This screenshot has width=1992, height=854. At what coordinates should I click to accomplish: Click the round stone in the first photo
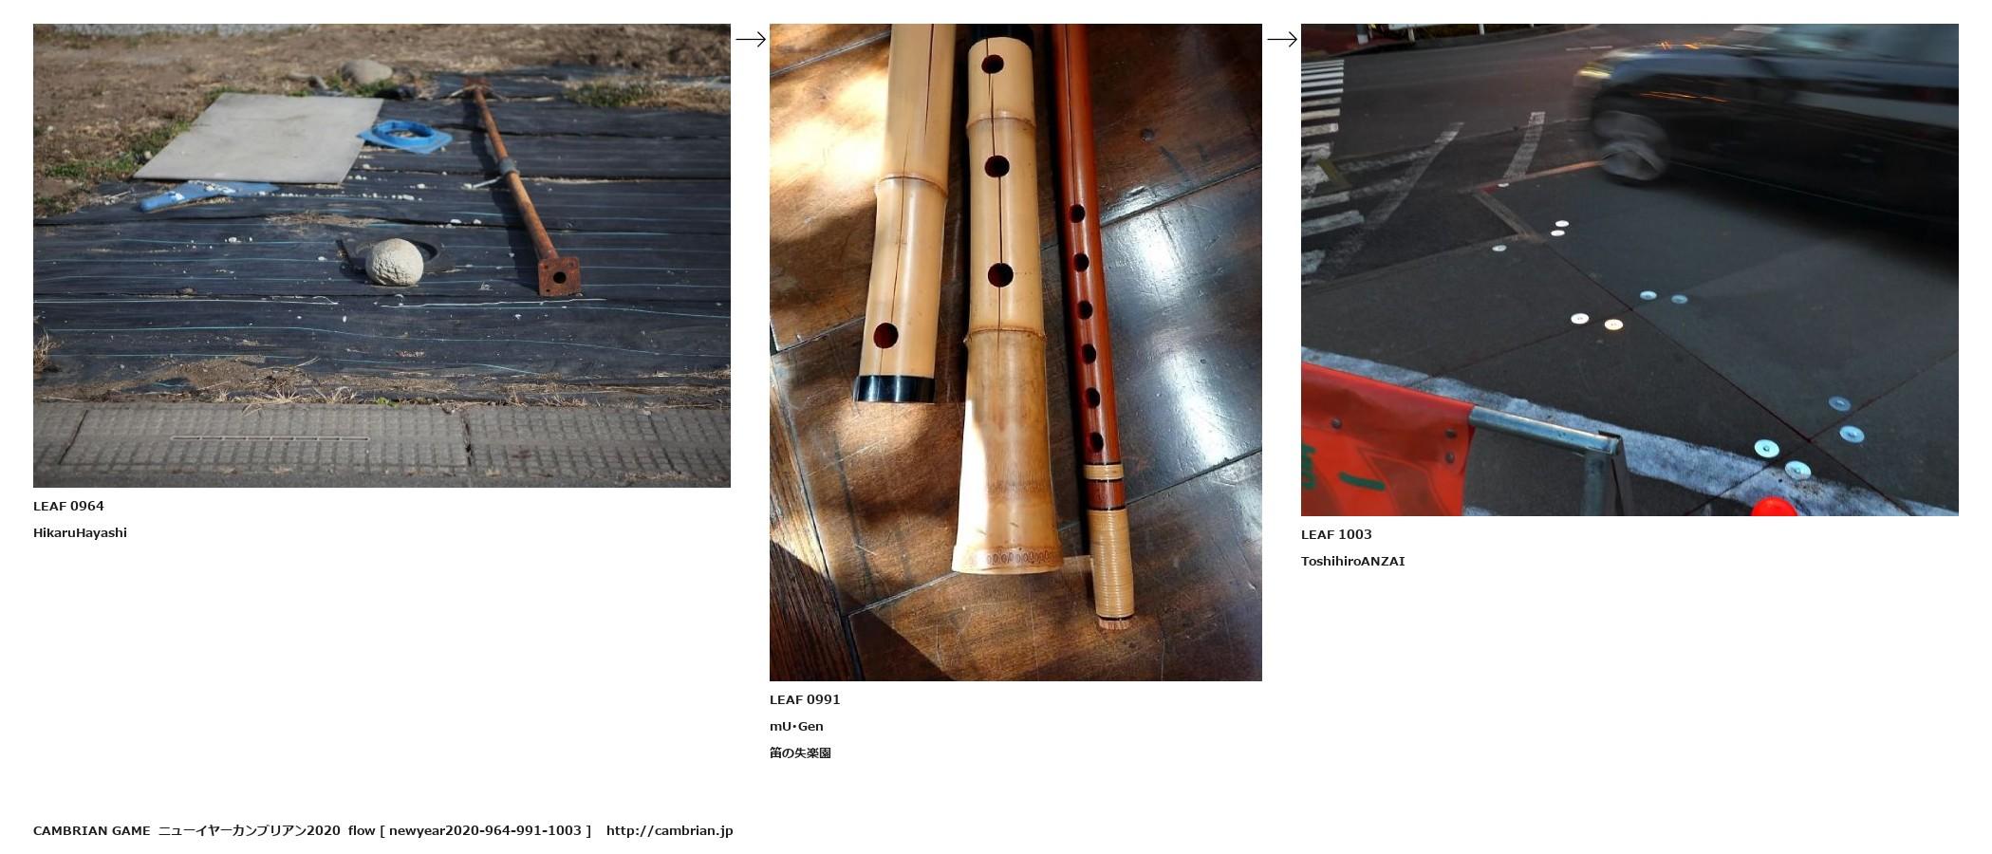[394, 262]
